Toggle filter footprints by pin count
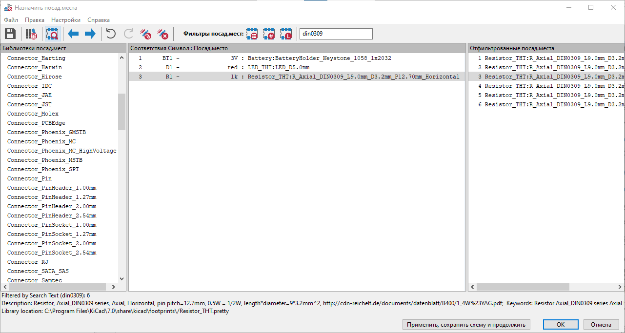 point(269,34)
